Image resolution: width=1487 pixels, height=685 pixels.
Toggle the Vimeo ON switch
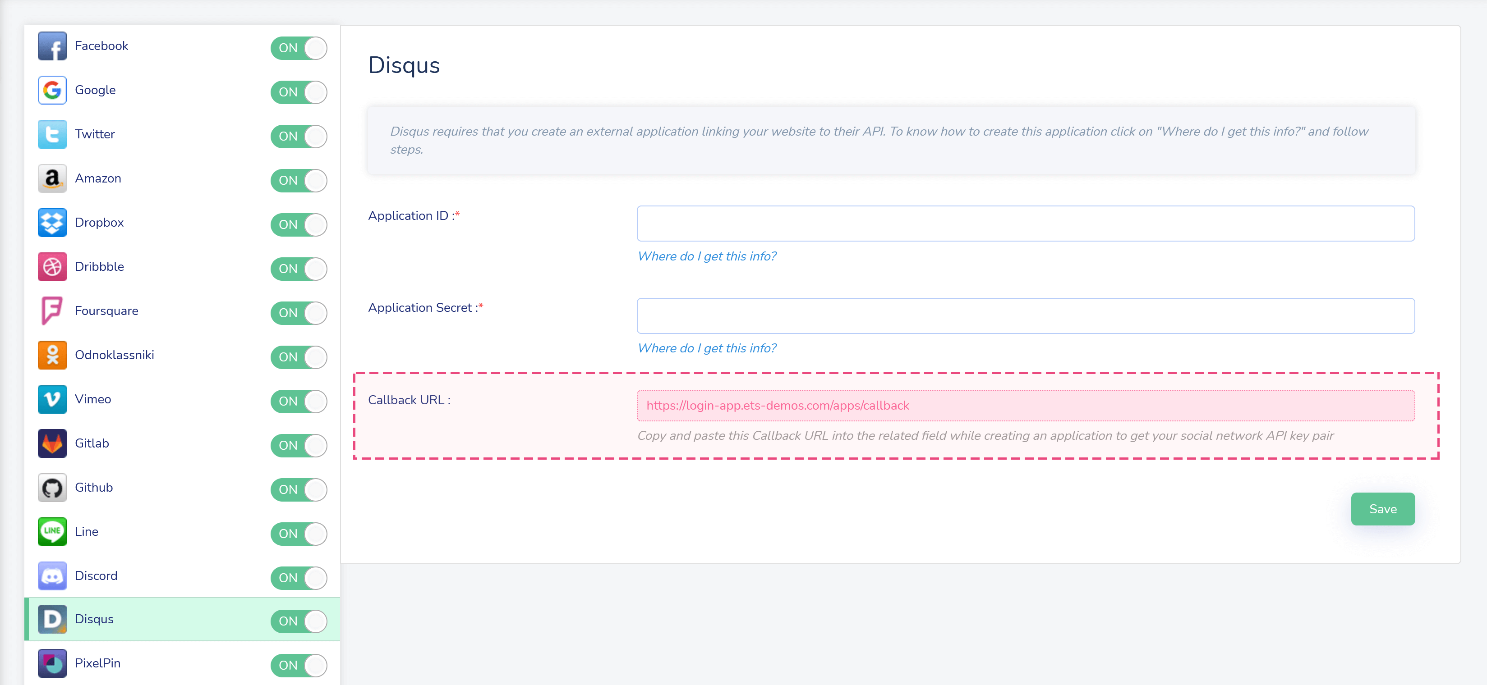[x=299, y=402]
